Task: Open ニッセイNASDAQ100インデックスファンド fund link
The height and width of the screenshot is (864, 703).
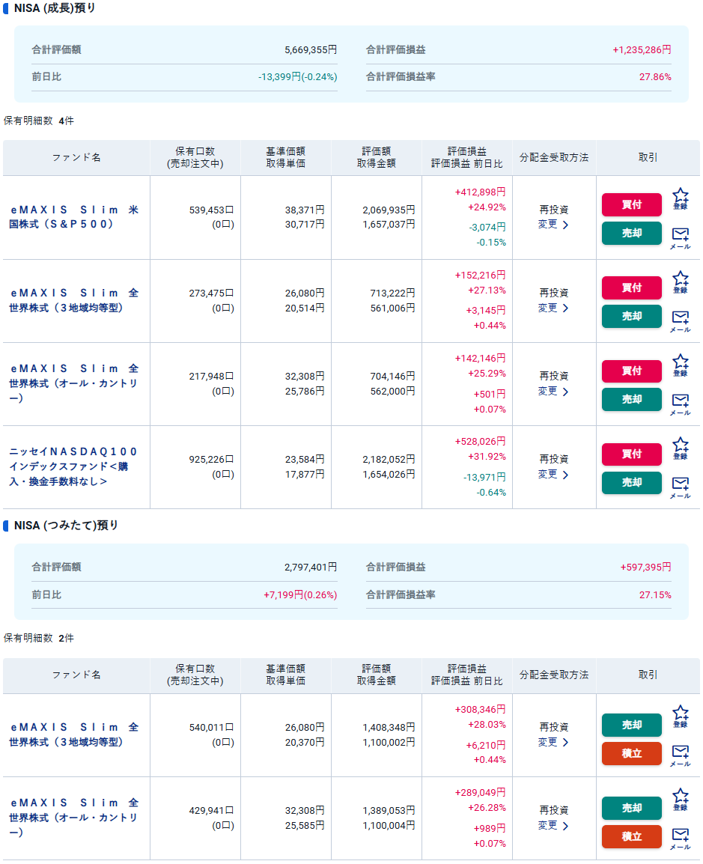Action: coord(75,466)
